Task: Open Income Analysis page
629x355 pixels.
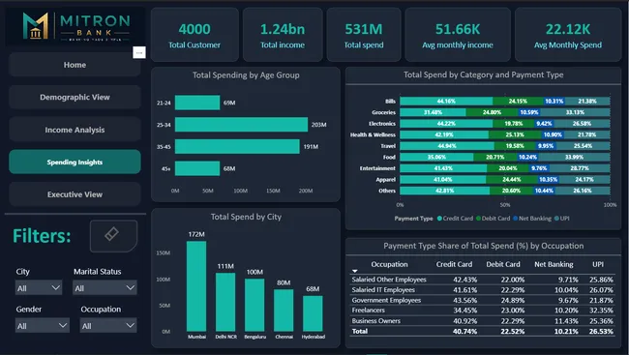Action: point(75,130)
